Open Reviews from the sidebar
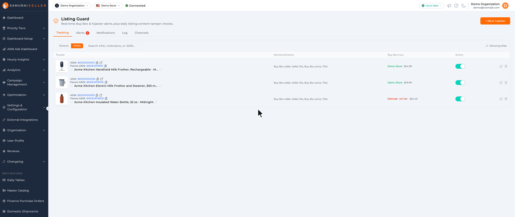Viewport: 515px width, 217px height. tap(24, 151)
